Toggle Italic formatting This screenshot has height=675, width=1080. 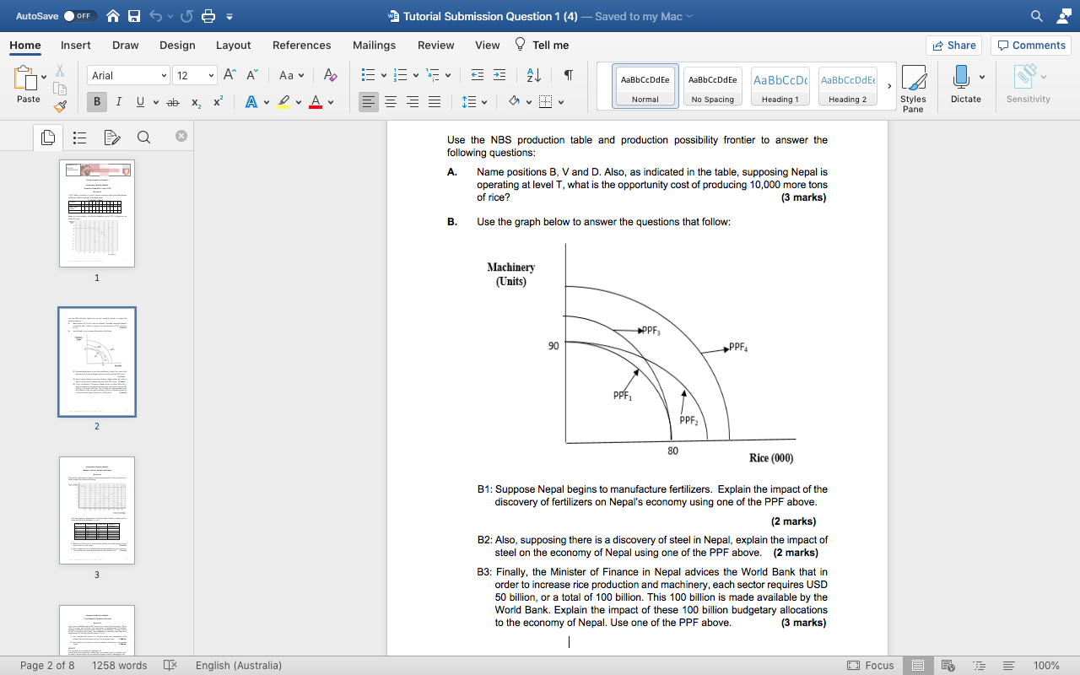pos(118,102)
